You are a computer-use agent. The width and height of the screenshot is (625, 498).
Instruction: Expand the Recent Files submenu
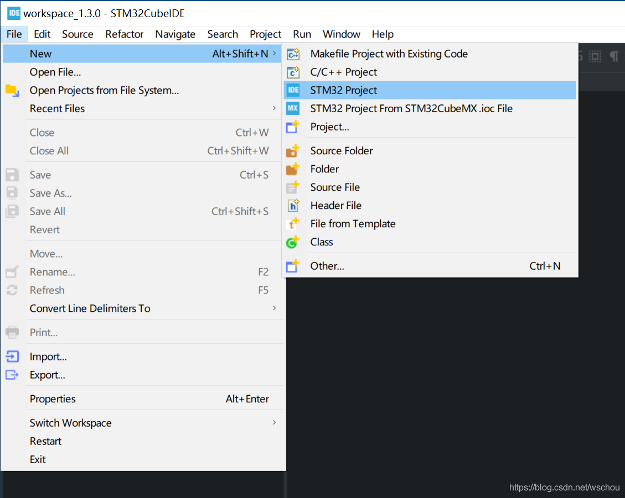(58, 108)
